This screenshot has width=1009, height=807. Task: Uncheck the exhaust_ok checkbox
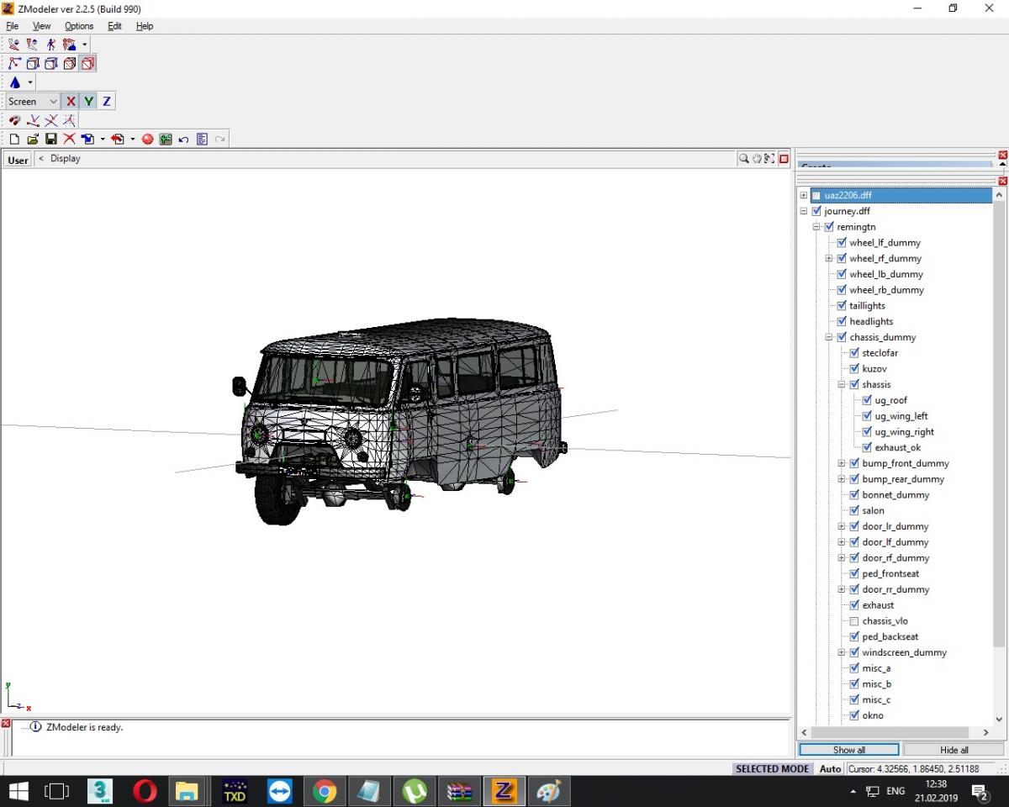point(867,448)
